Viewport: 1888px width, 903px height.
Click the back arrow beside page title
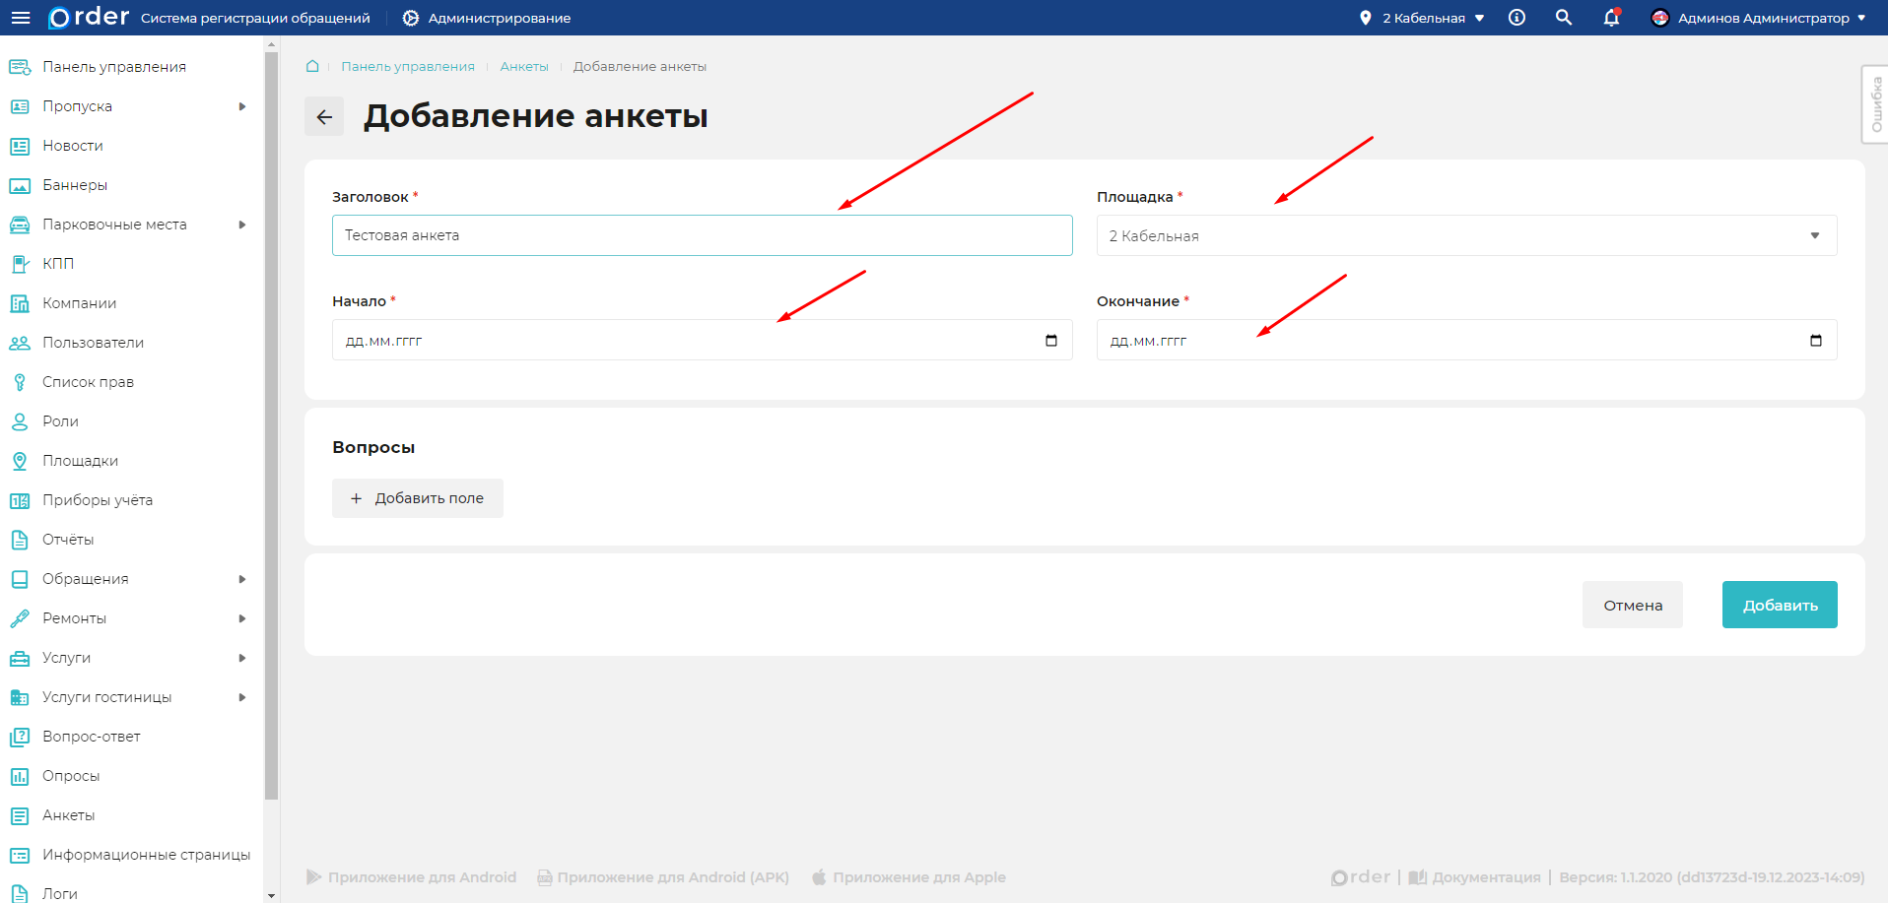[324, 117]
